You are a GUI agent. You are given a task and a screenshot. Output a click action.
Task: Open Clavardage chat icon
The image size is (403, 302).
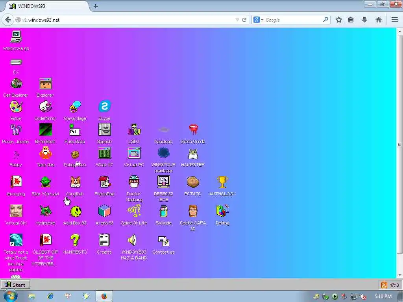(x=75, y=107)
